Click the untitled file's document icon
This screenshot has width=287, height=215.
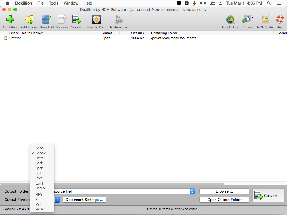tap(5, 38)
